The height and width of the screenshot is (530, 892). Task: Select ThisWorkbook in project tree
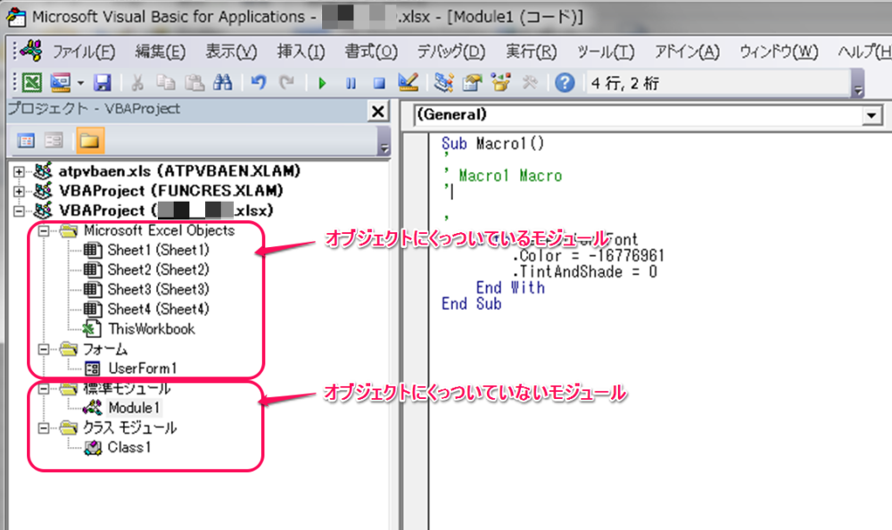point(151,328)
